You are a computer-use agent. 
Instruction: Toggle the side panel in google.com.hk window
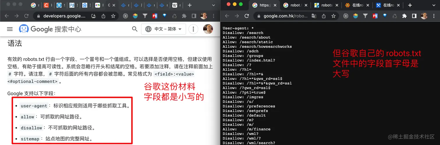(x=414, y=16)
